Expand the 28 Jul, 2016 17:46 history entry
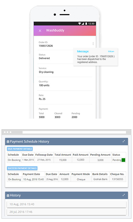Viewport: 133px width, 222px height. (x=66, y=212)
